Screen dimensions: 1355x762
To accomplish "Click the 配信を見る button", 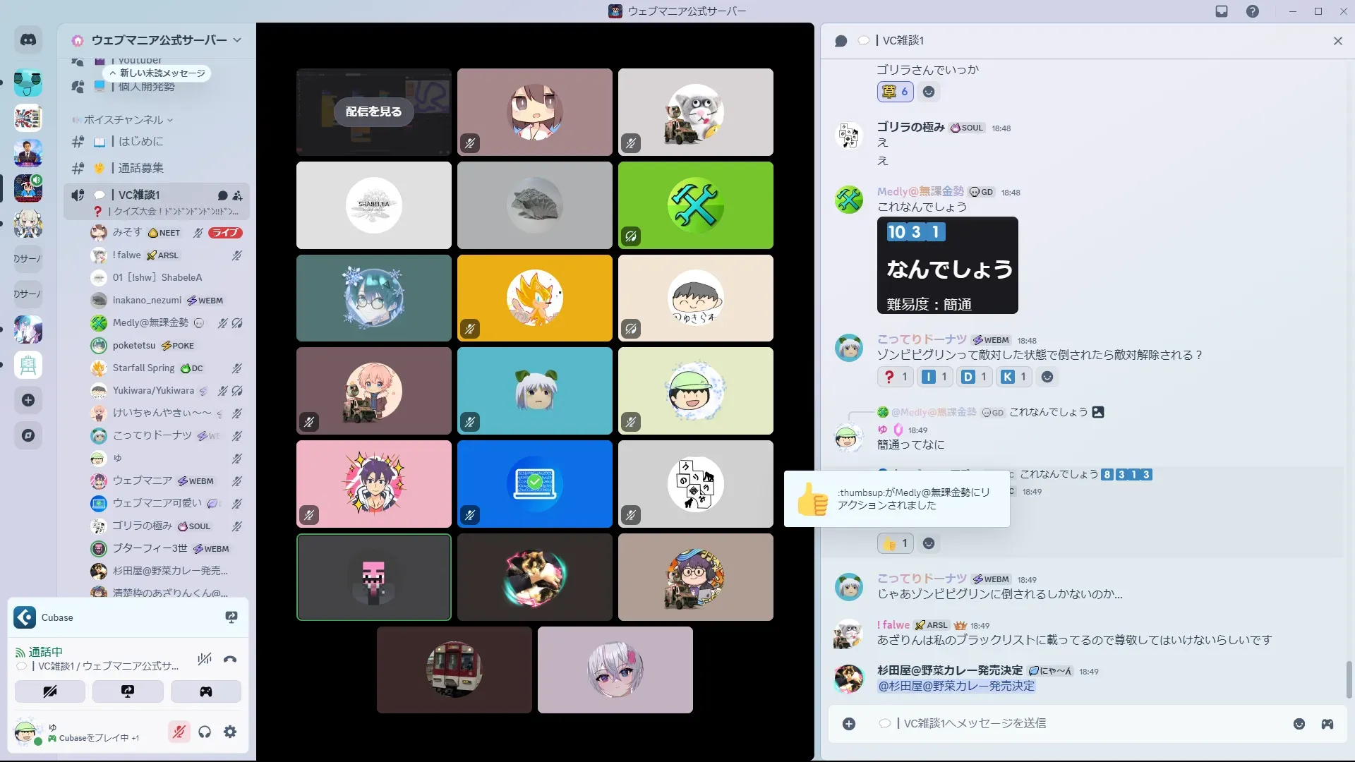I will (373, 111).
